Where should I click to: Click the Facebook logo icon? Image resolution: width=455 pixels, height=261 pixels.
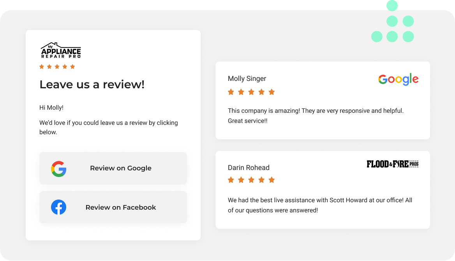pos(59,207)
